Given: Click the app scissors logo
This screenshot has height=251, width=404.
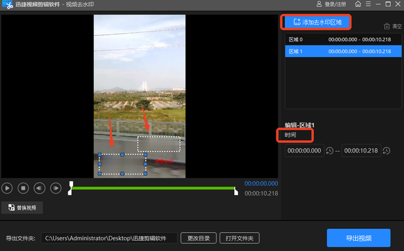Looking at the screenshot, I should (8, 4).
